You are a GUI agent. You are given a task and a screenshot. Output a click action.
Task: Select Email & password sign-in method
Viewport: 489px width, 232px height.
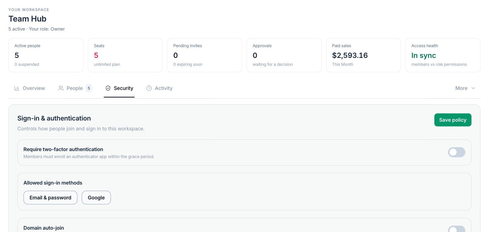pyautogui.click(x=50, y=198)
